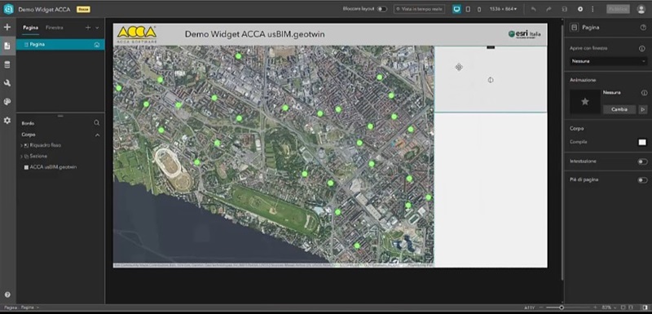Viewport: 652px width, 314px height.
Task: Click zoom in plus button
Action: pyautogui.click(x=595, y=307)
